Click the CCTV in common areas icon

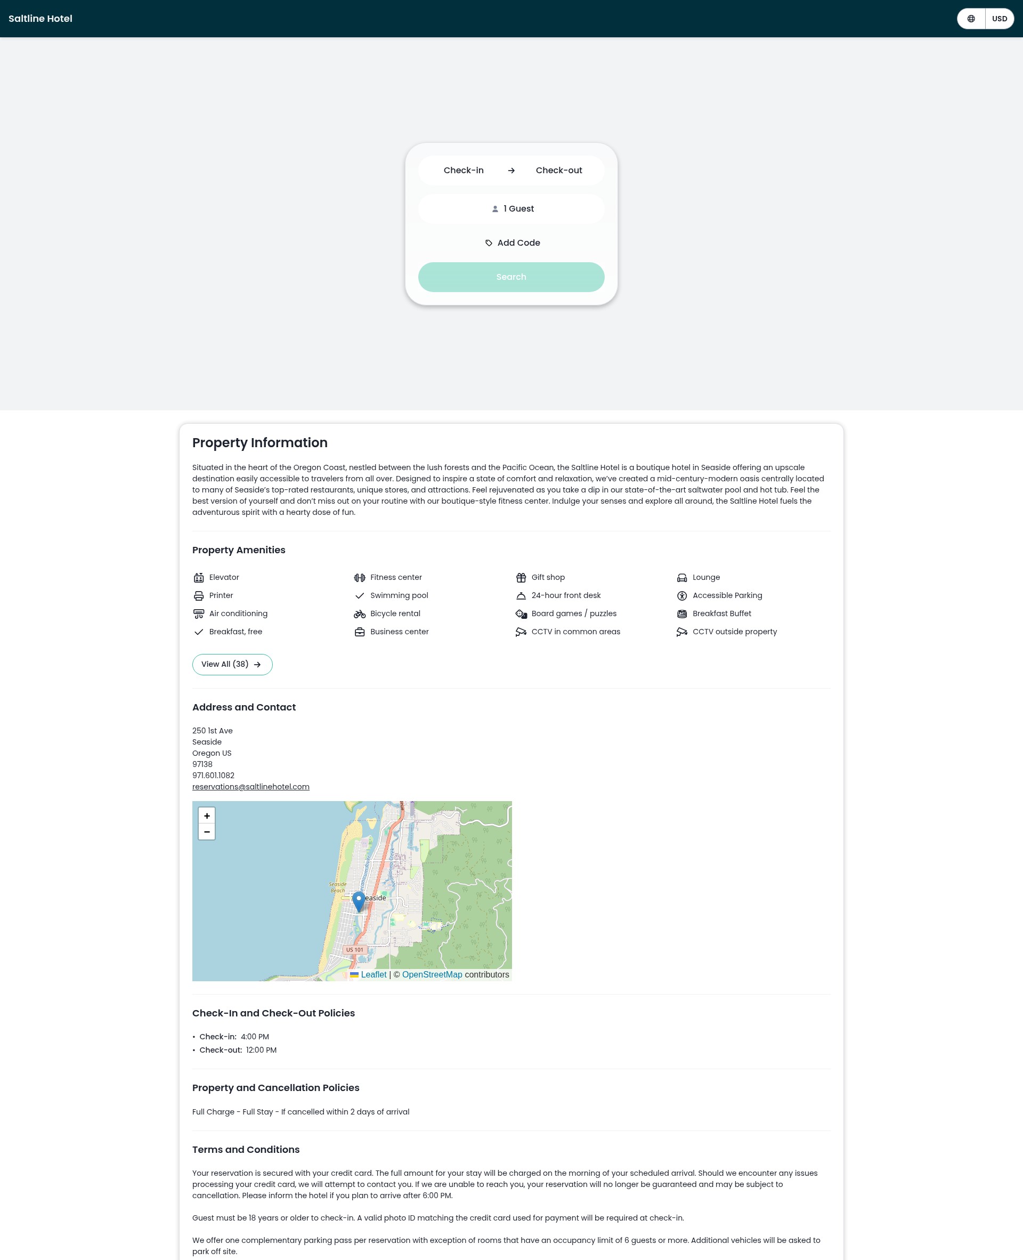[x=521, y=632]
